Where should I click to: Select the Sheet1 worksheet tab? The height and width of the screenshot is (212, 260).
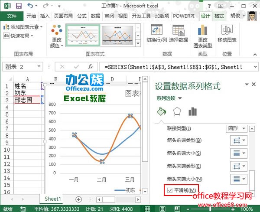pos(53,199)
